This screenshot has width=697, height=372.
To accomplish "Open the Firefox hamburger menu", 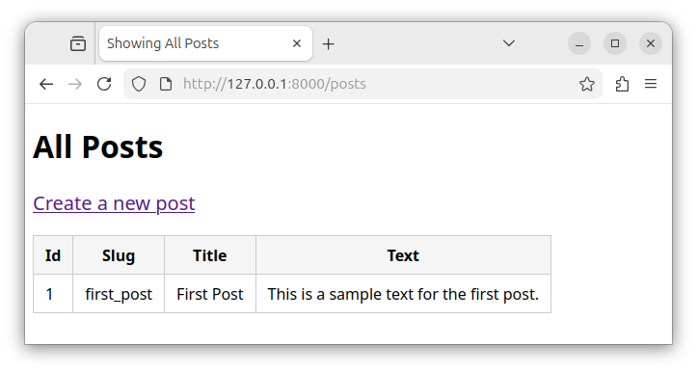I will tap(651, 84).
